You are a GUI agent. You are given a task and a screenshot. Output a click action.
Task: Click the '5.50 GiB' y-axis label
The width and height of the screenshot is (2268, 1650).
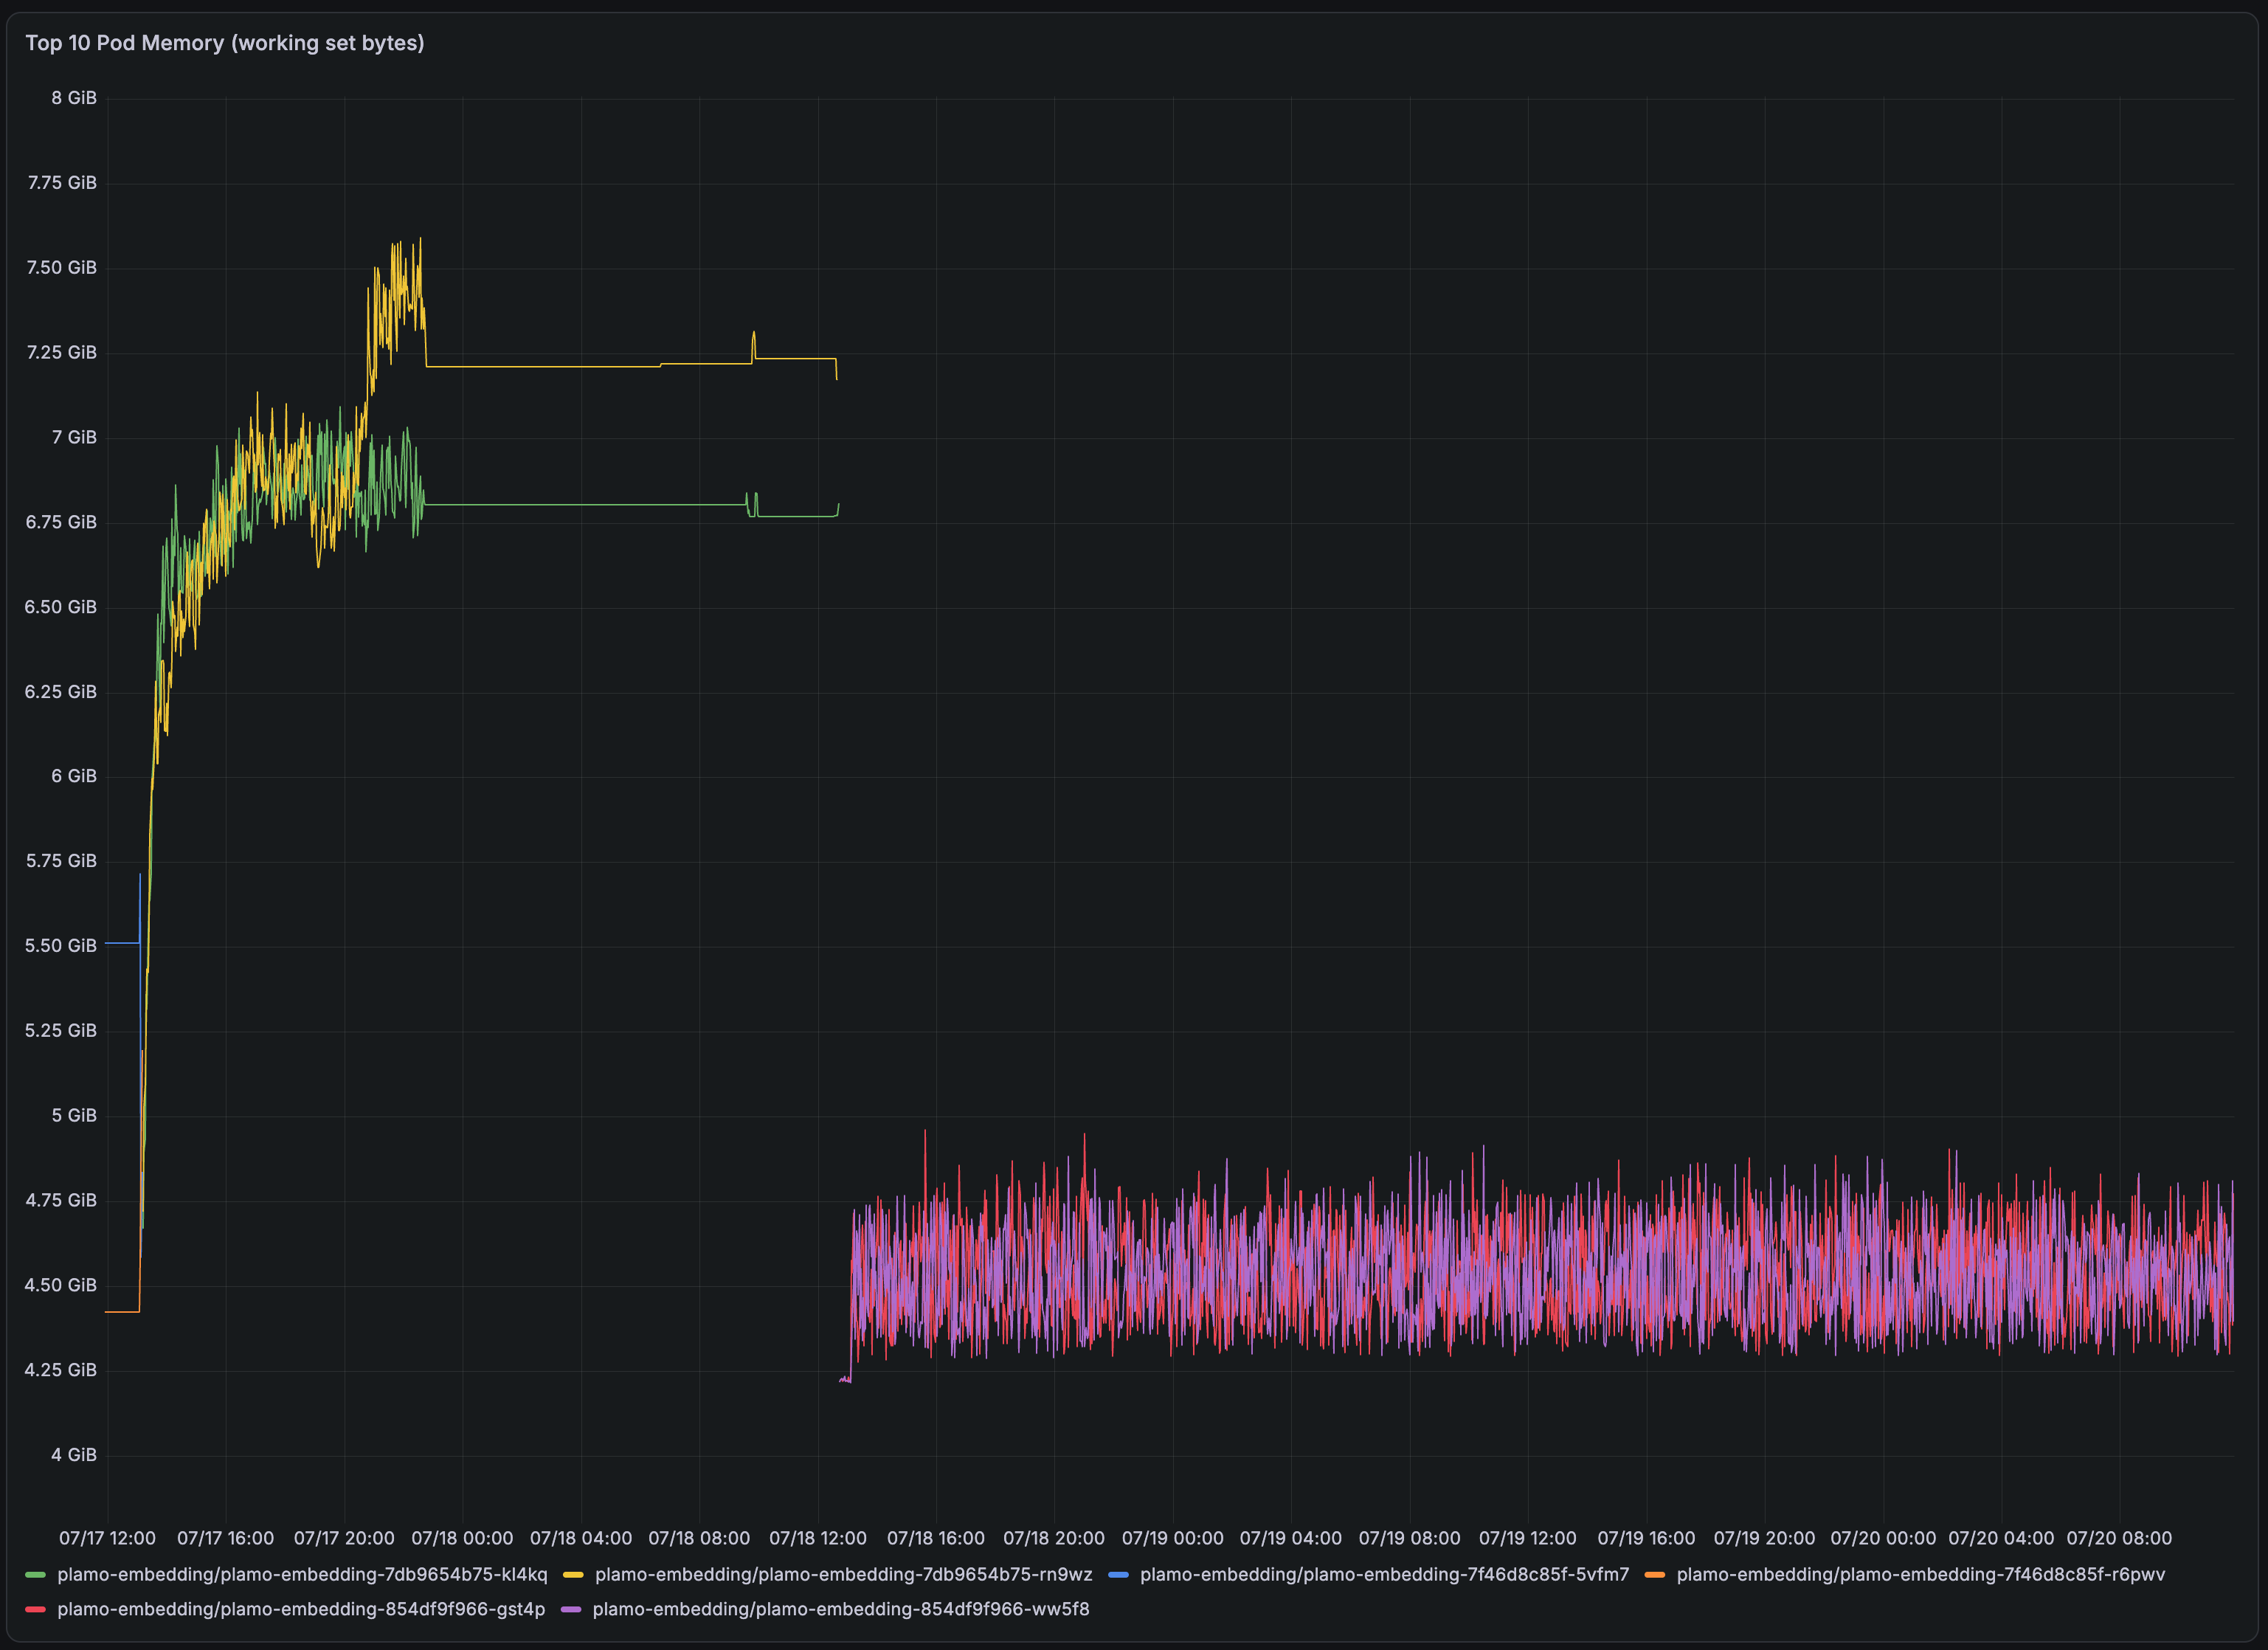61,946
